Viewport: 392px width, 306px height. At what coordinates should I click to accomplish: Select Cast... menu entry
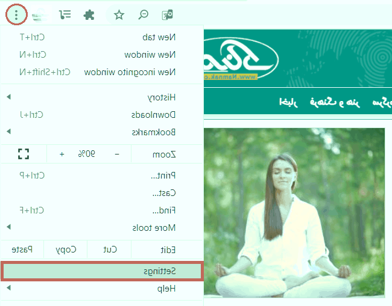pos(102,193)
